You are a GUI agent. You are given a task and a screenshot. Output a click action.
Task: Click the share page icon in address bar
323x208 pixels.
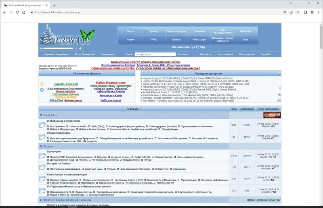pos(291,12)
